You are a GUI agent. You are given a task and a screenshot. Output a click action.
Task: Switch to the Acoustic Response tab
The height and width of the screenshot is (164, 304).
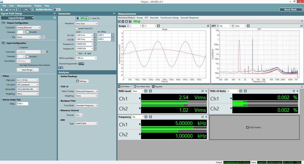[189, 18]
